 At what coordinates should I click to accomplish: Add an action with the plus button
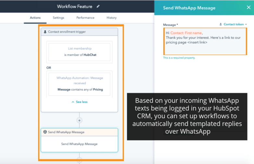pos(79,120)
